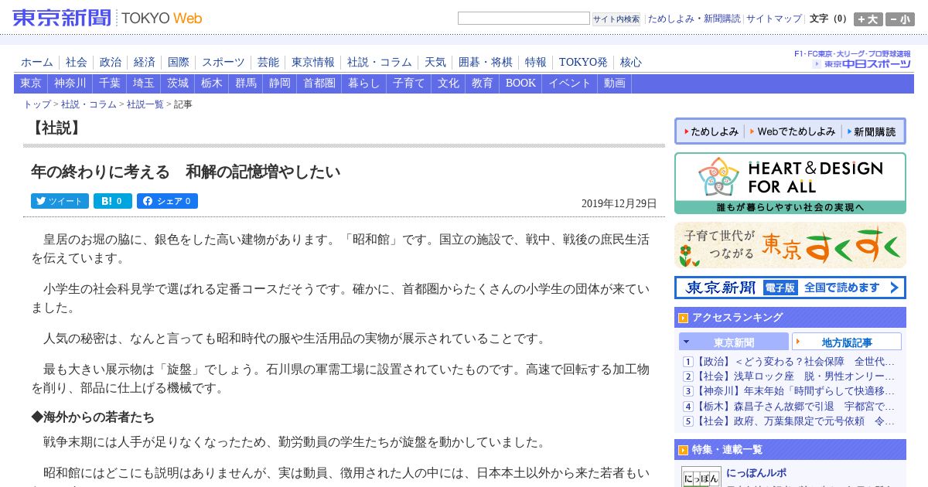Open the 社会 menu item
928x487 pixels.
pyautogui.click(x=77, y=63)
